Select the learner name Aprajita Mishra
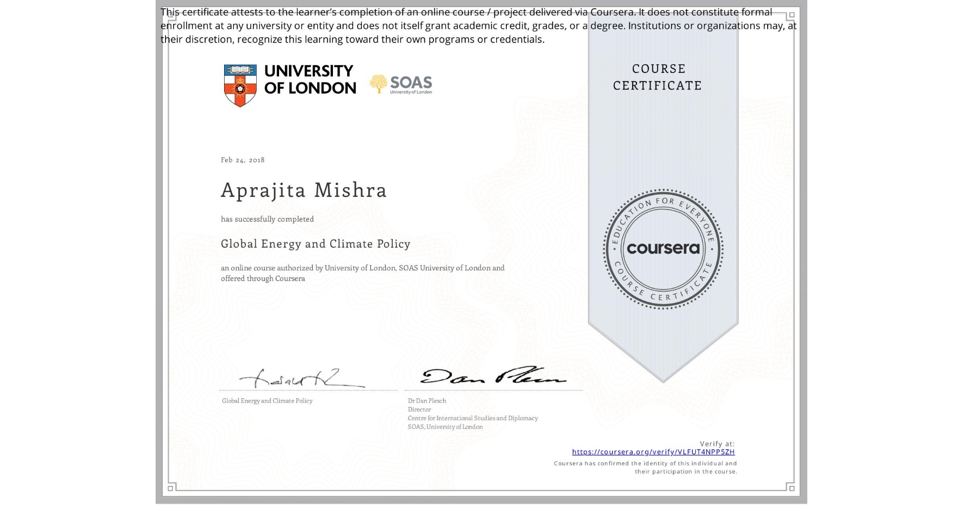Image resolution: width=964 pixels, height=505 pixels. pos(304,190)
